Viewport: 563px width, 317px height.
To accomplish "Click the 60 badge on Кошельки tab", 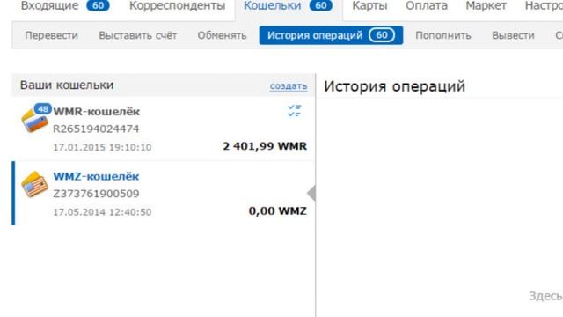I will [x=320, y=5].
